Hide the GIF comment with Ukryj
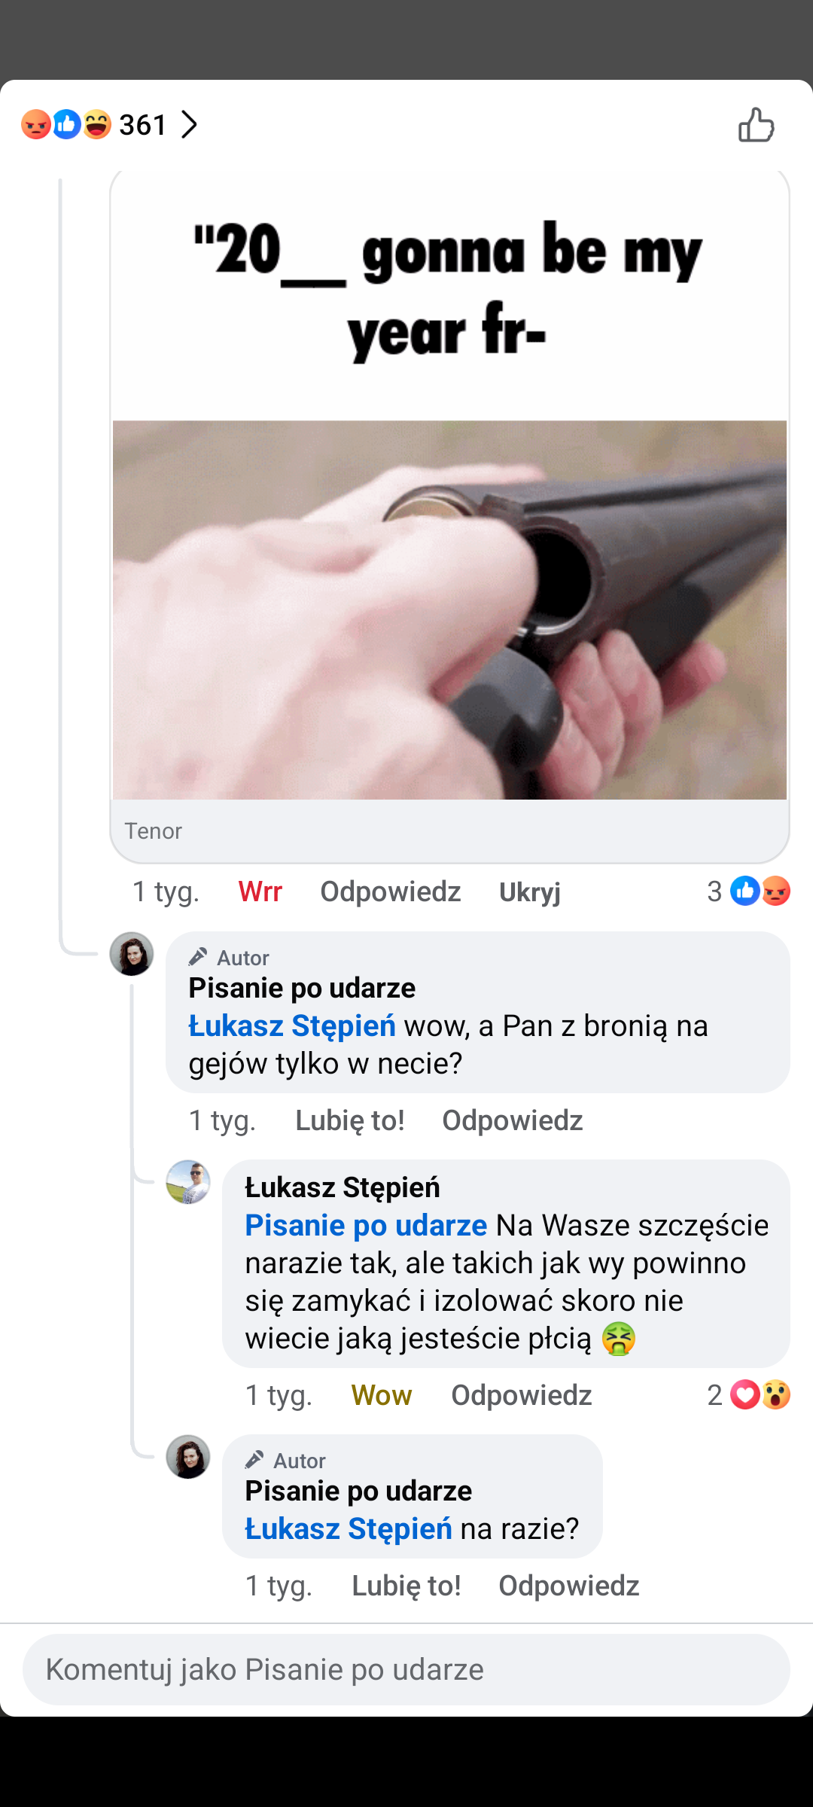 coord(529,891)
